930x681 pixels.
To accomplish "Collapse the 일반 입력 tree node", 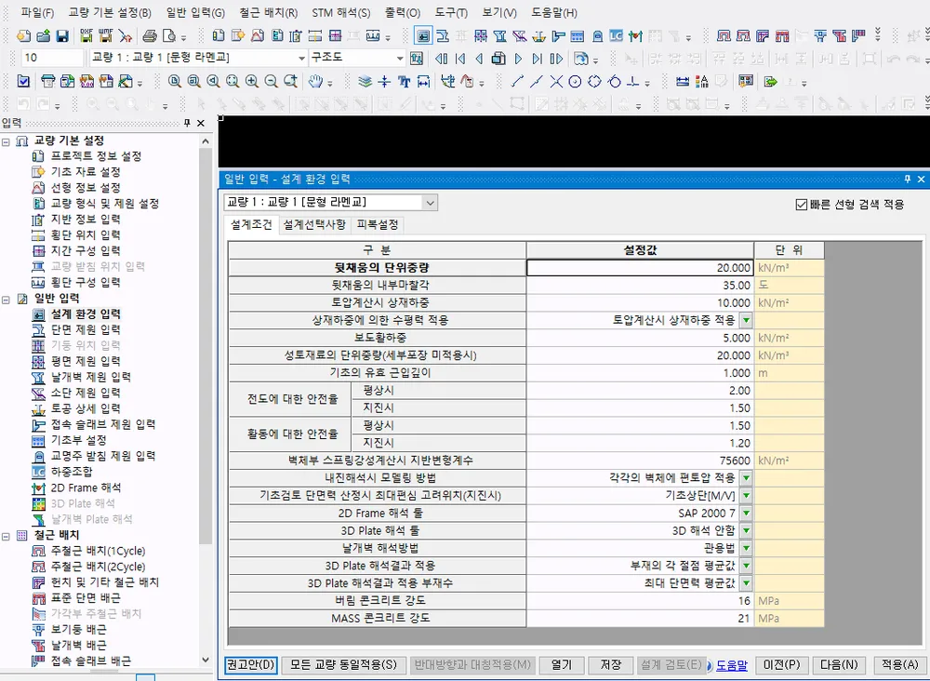I will (x=6, y=299).
